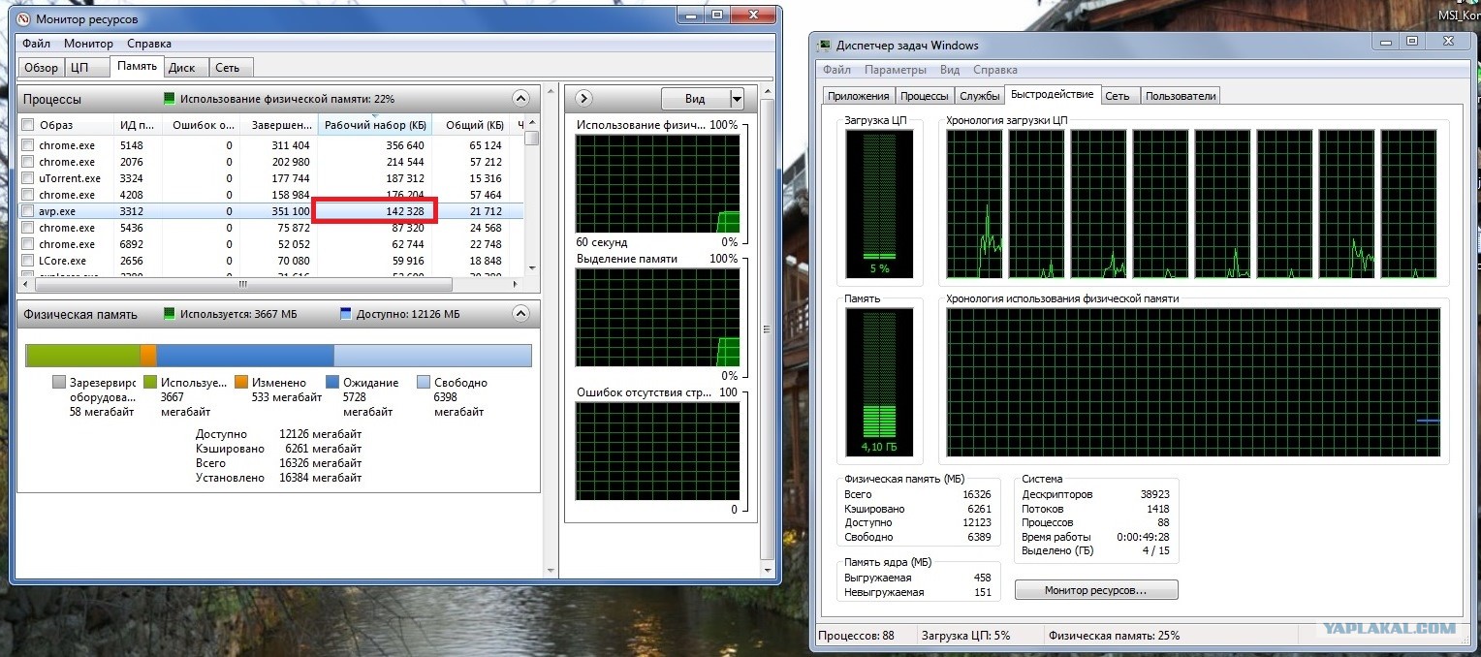This screenshot has height=657, width=1481.
Task: Sort by the 'Завершен...' column header
Action: [x=280, y=125]
